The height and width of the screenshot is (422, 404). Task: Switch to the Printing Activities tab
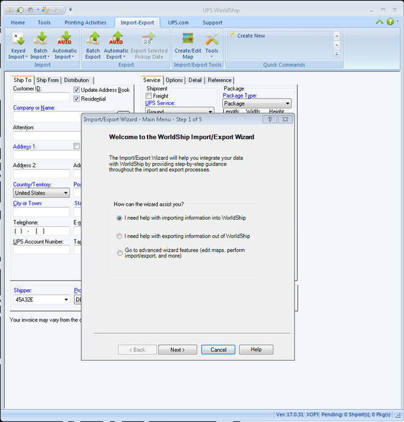(x=86, y=23)
